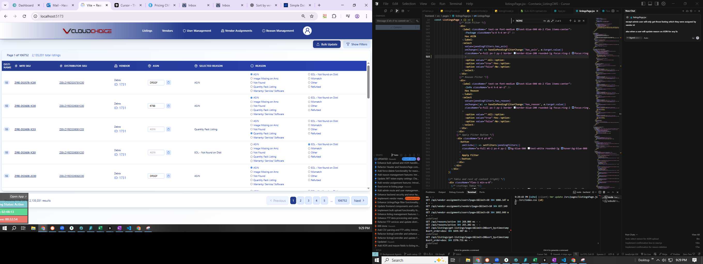This screenshot has height=264, width=703.
Task: Click Show Filters button
Action: [357, 44]
